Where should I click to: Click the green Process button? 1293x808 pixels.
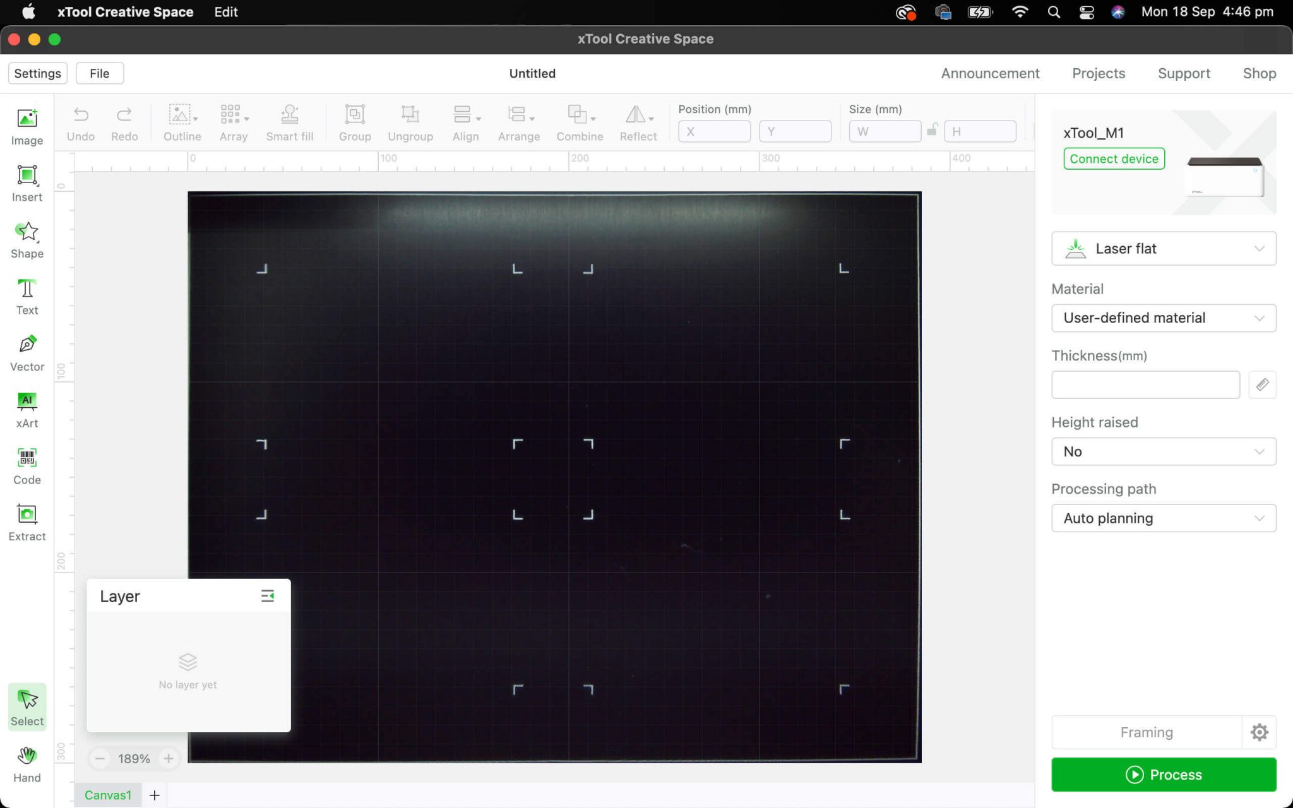pyautogui.click(x=1163, y=775)
